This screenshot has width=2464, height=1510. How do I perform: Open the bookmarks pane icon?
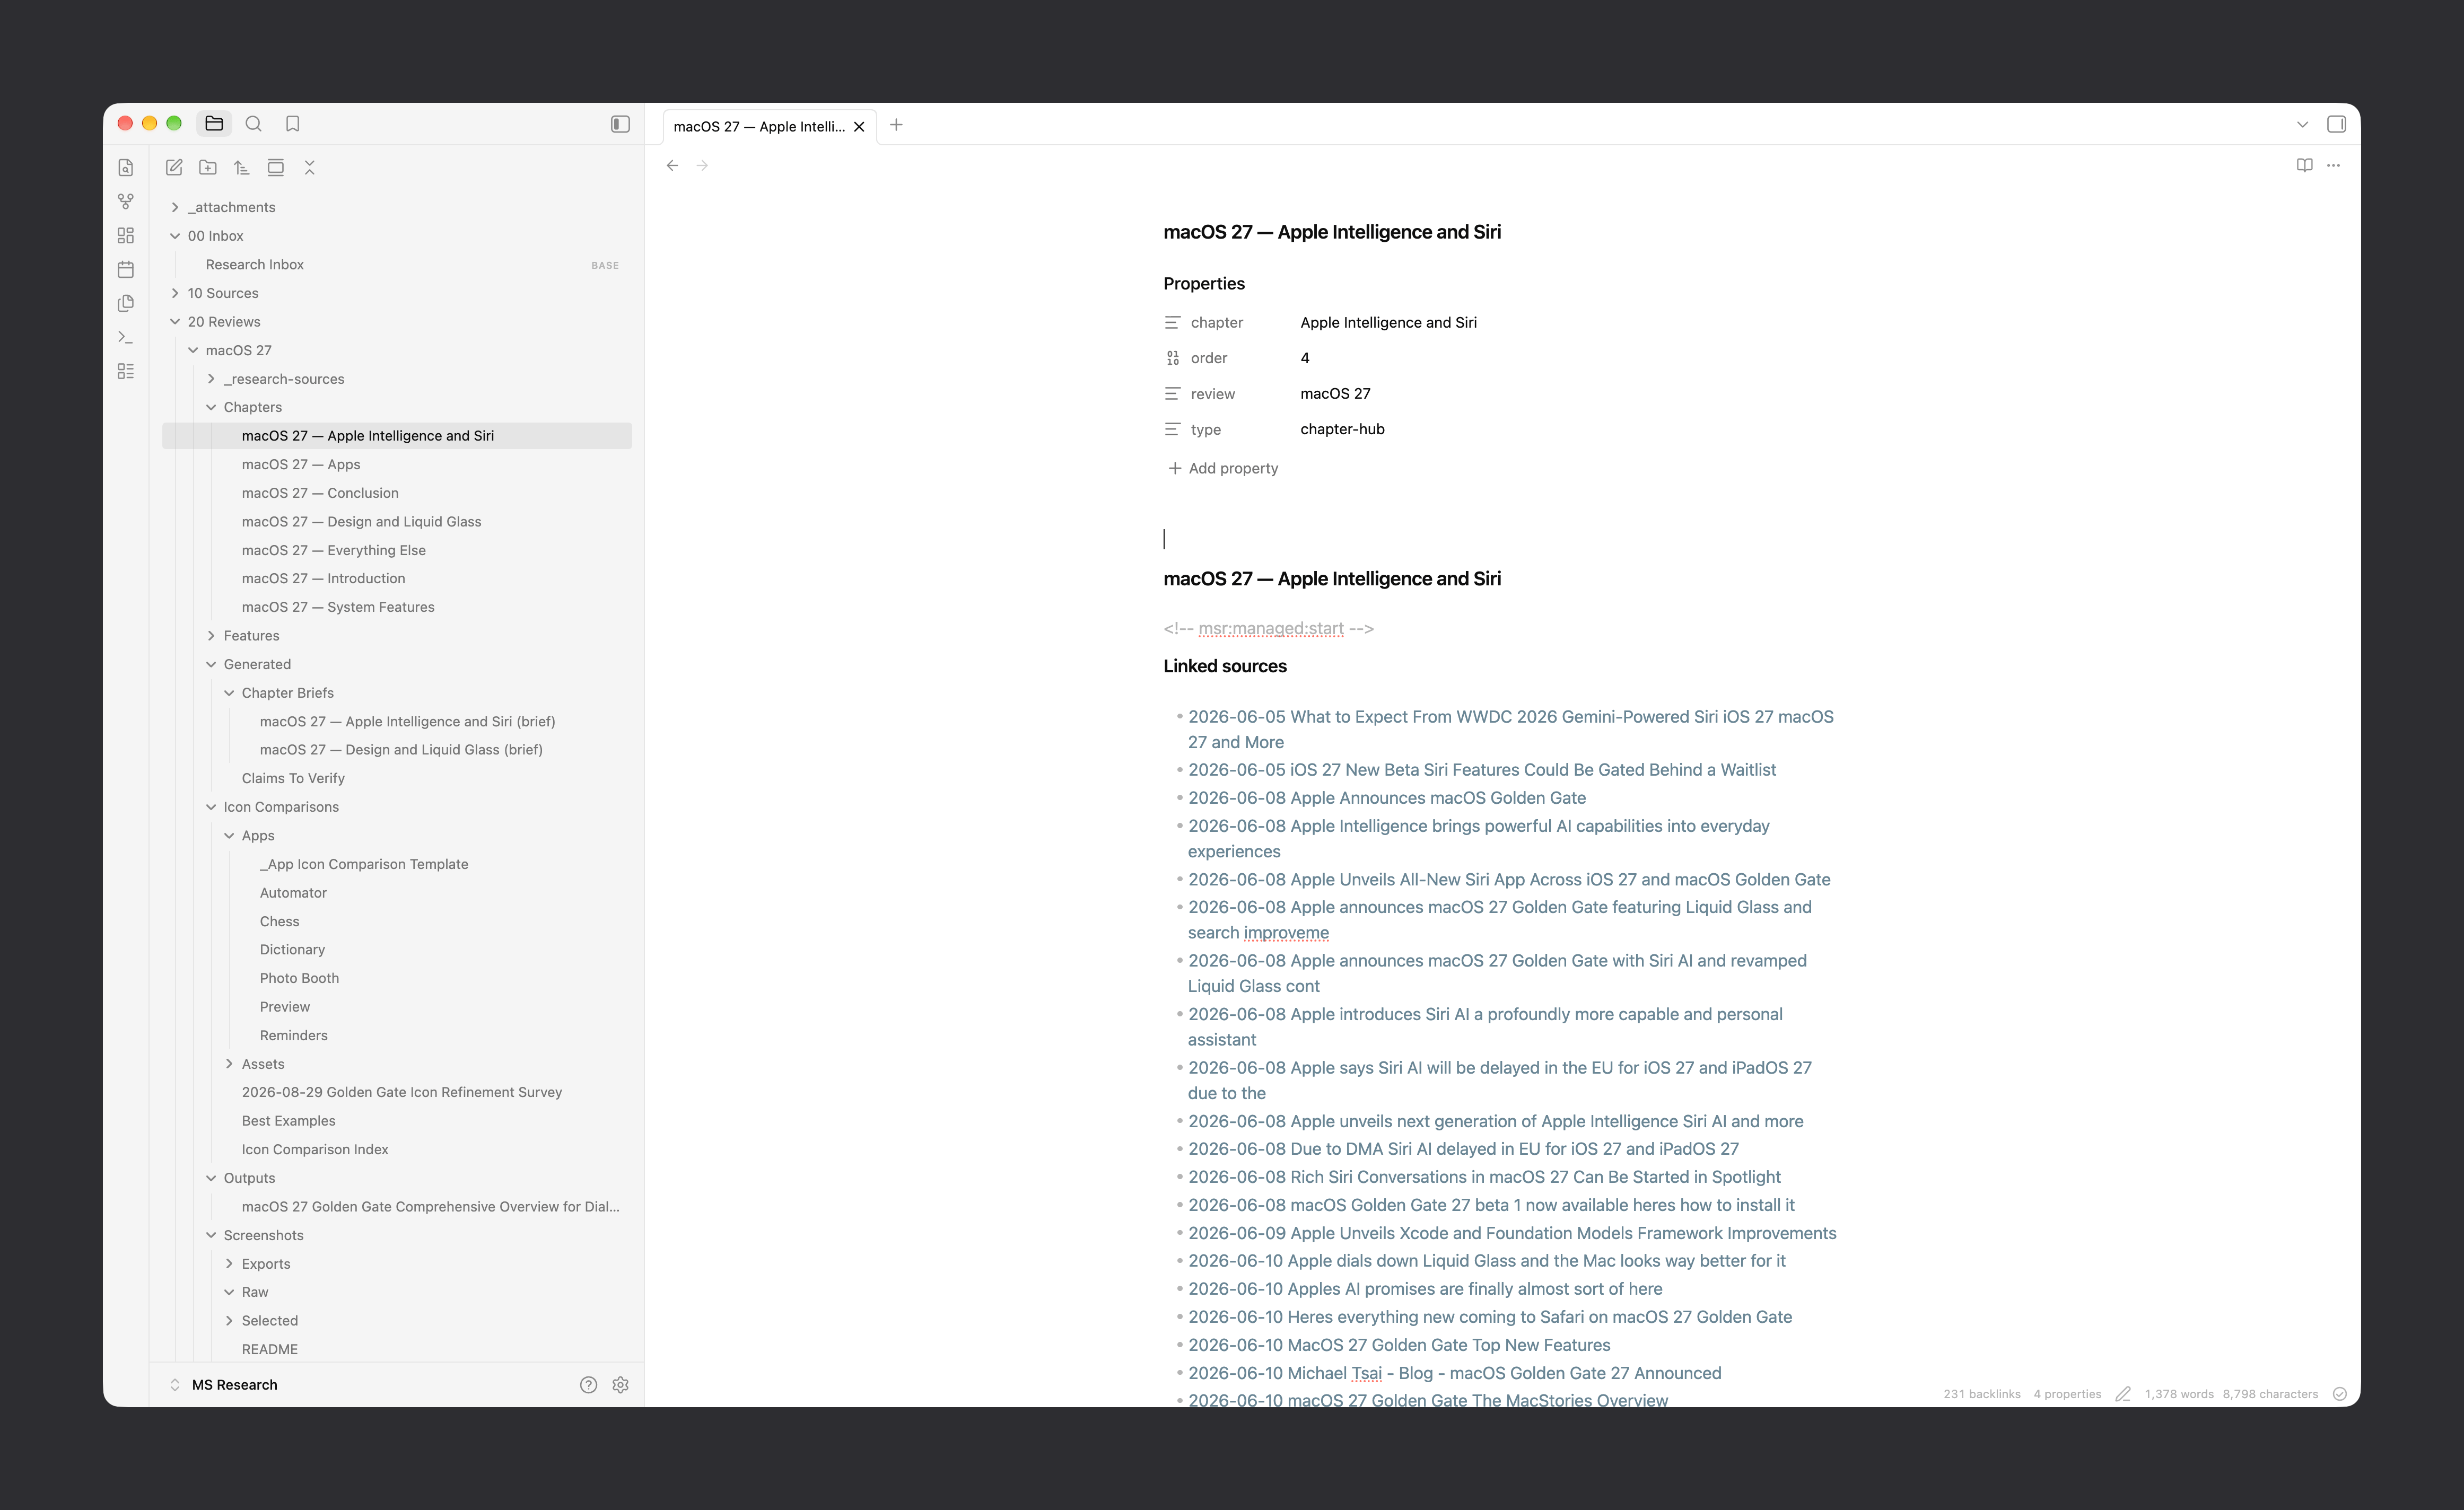point(293,124)
